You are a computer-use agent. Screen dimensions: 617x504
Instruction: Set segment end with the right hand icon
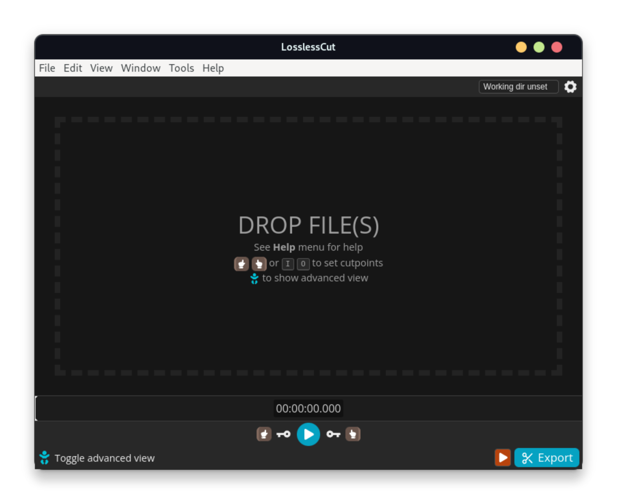[353, 434]
